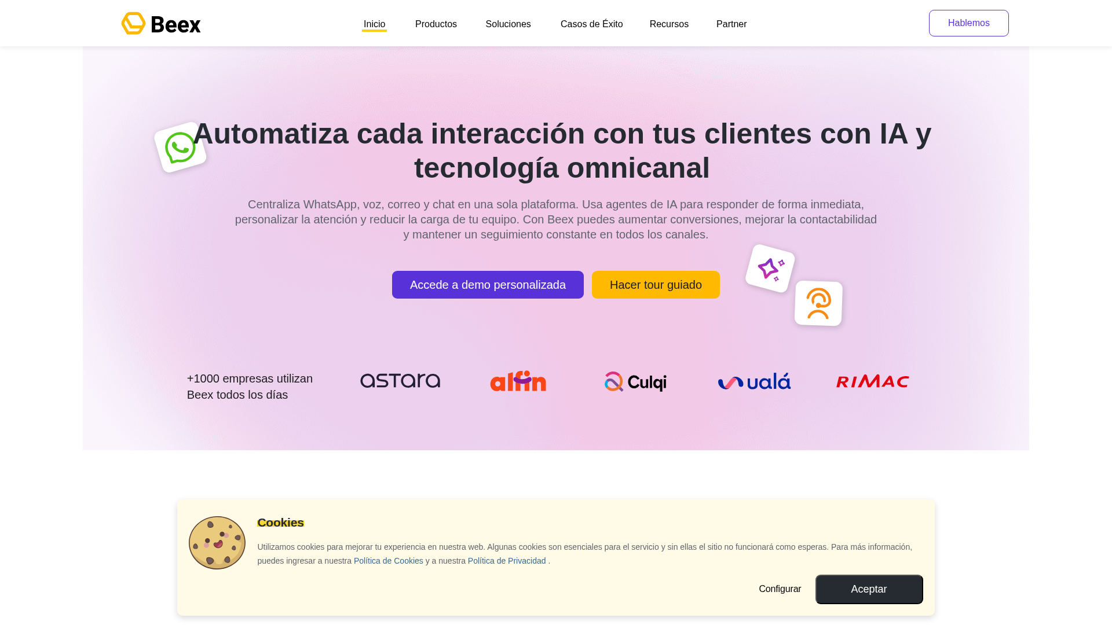Click the Rimac logo
Image resolution: width=1112 pixels, height=625 pixels.
[873, 381]
